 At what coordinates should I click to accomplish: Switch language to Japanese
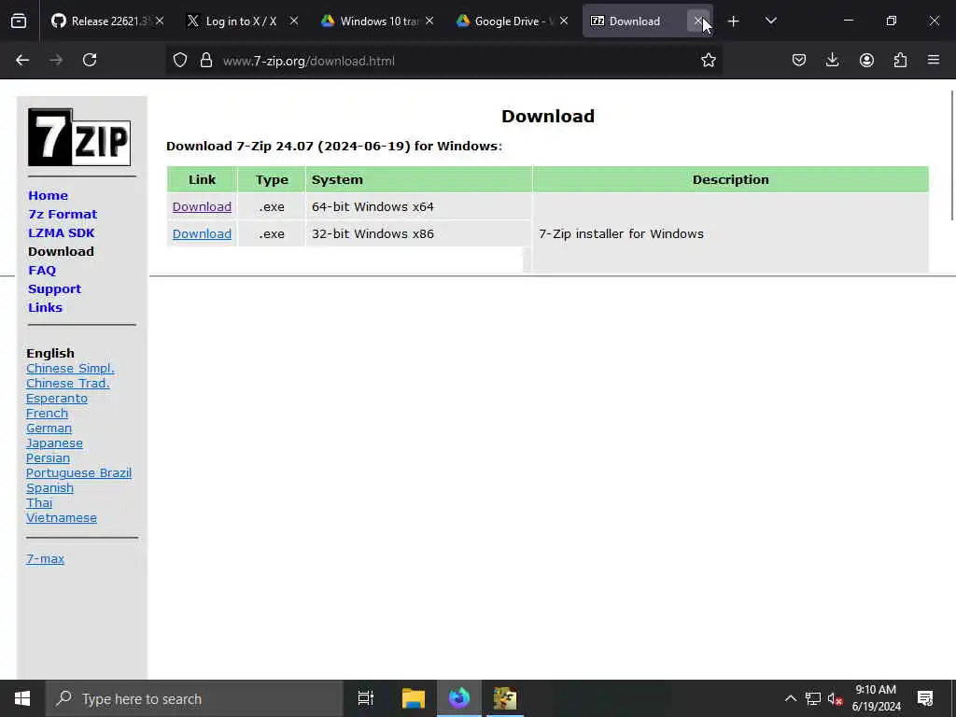[54, 443]
